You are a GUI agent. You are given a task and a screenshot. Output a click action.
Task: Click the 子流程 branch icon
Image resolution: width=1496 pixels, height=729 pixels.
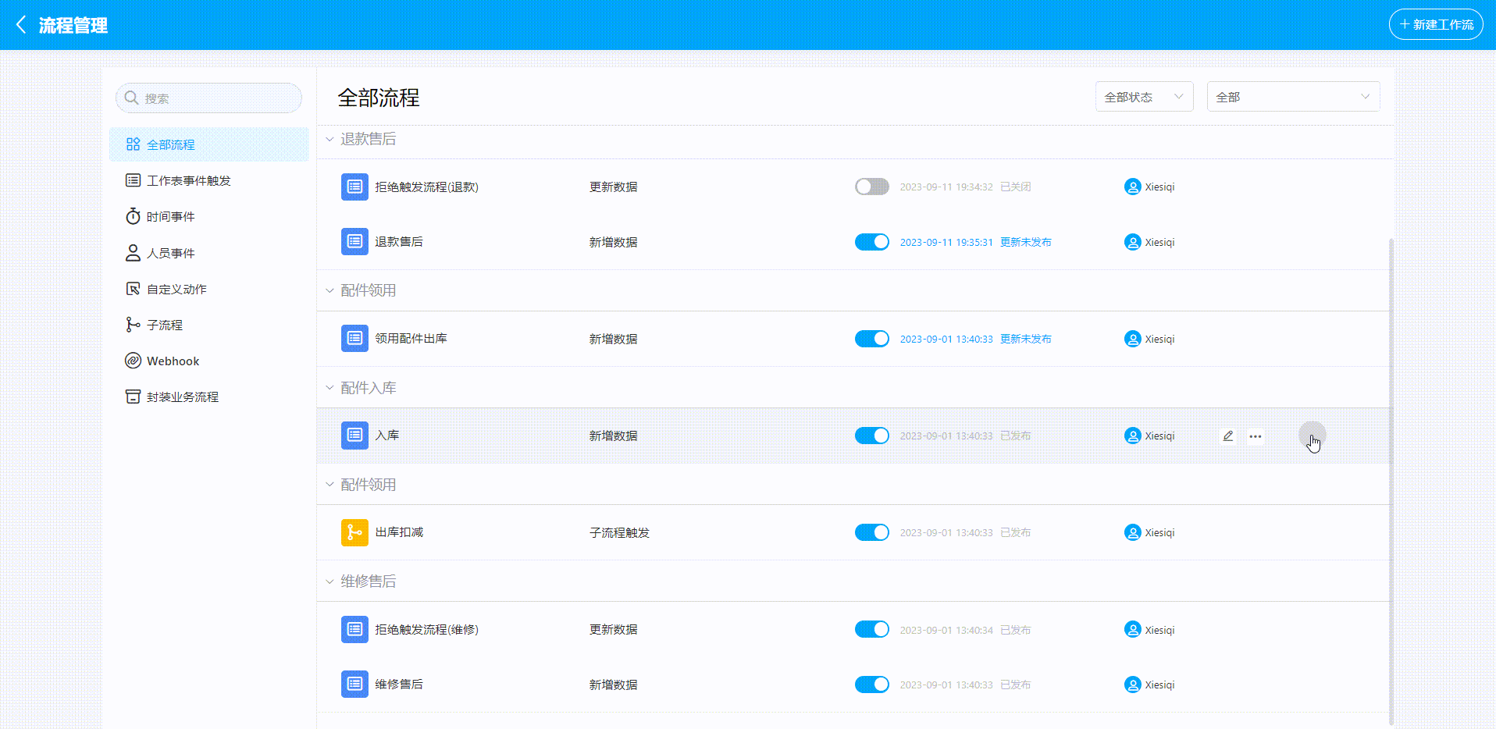(x=133, y=325)
